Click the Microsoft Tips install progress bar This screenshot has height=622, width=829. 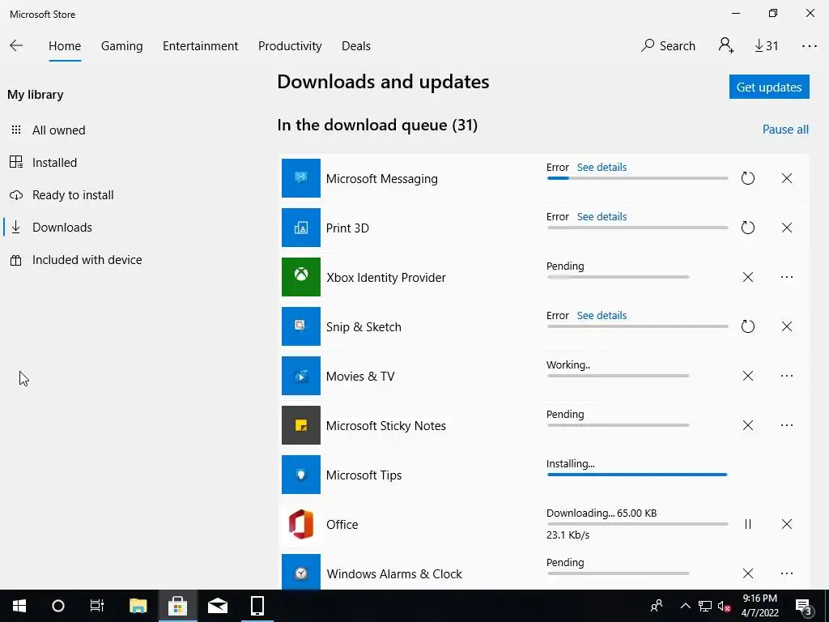coord(637,475)
